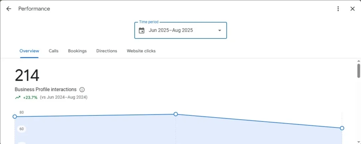Image resolution: width=361 pixels, height=144 pixels.
Task: Go to the Directions tab
Action: click(x=106, y=51)
